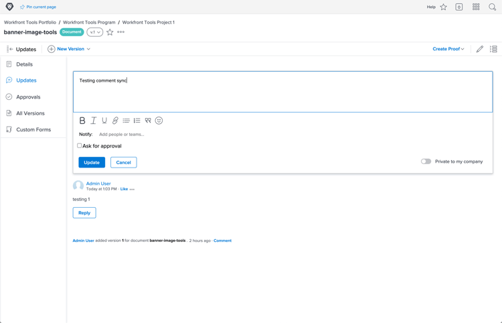Apply italic formatting
The image size is (502, 323).
pyautogui.click(x=94, y=121)
